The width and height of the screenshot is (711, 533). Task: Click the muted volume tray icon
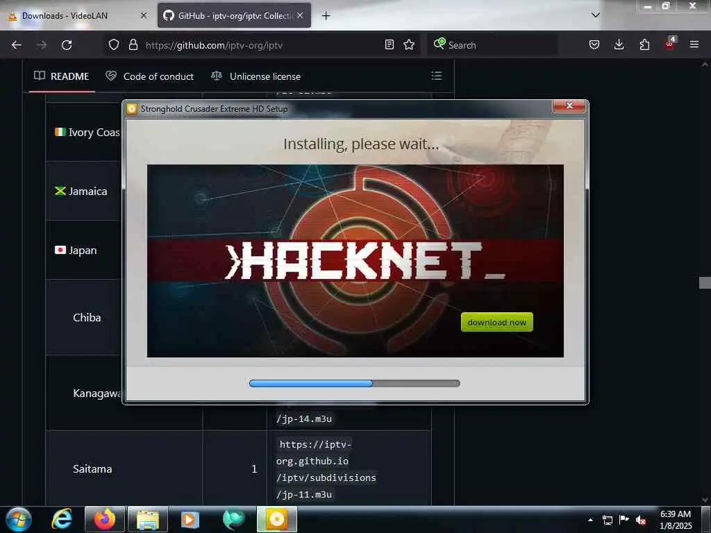click(641, 520)
